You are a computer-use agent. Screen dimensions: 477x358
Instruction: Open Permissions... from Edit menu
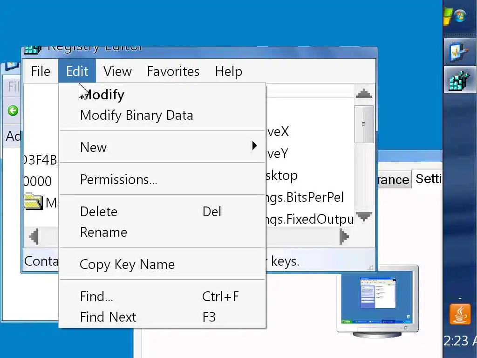(x=162, y=179)
